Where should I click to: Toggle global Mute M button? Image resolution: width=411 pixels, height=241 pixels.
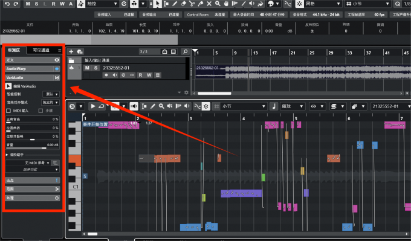tap(28, 4)
